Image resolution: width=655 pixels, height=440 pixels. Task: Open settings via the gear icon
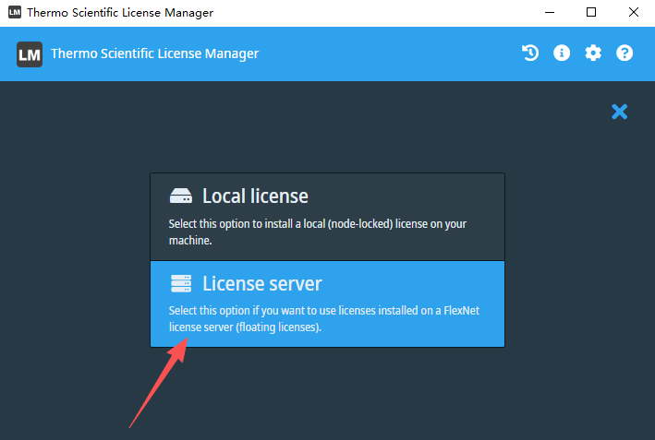pos(593,54)
